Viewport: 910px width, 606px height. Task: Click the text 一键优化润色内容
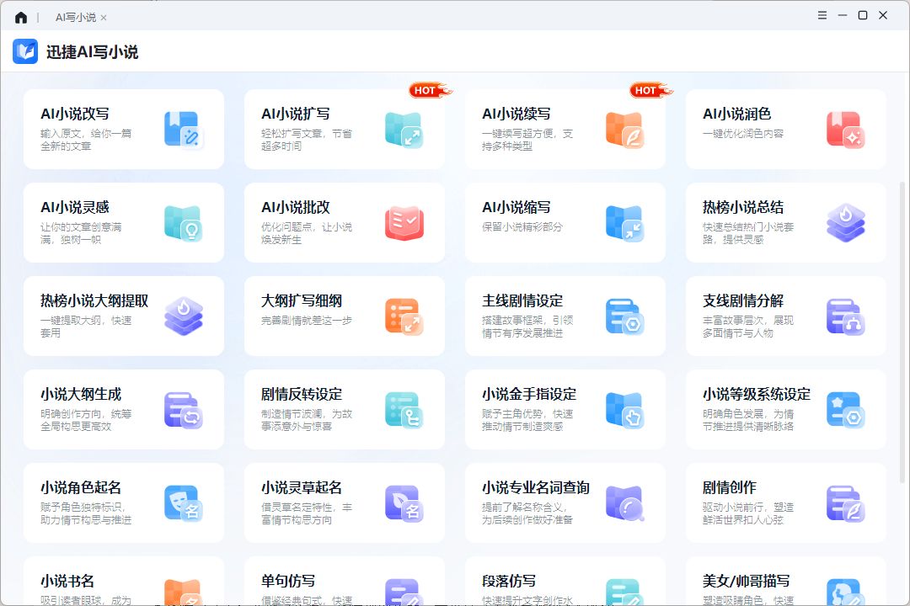743,133
